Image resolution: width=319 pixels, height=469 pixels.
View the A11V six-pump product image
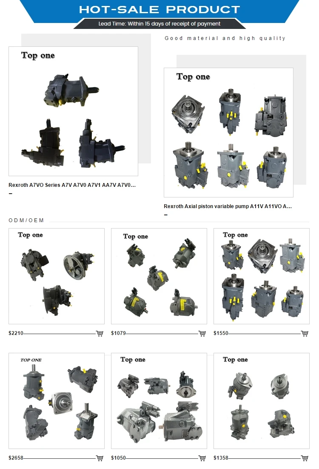(x=228, y=132)
